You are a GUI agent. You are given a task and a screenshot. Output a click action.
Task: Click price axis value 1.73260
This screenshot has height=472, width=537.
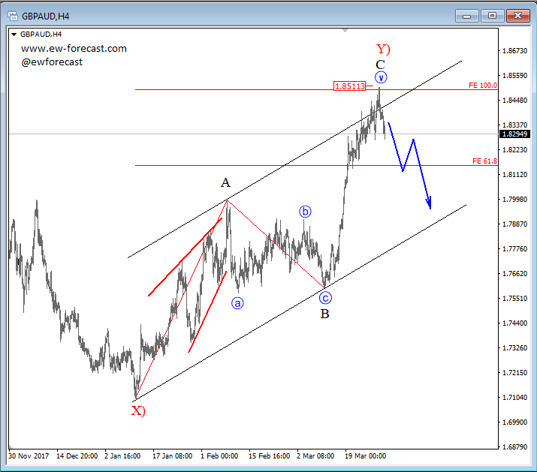pos(514,347)
